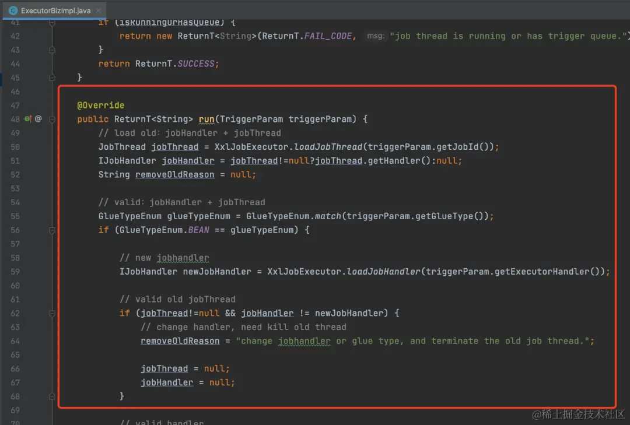Viewport: 630px width, 425px height.
Task: Click removeOldReason declaration on line 52
Action: coord(175,175)
